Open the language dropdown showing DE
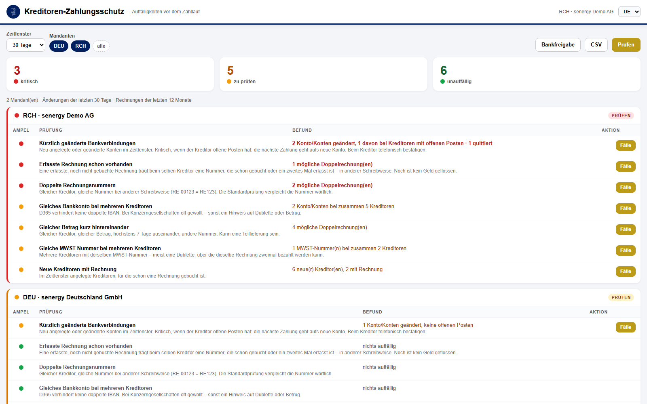Image resolution: width=647 pixels, height=404 pixels. [629, 12]
